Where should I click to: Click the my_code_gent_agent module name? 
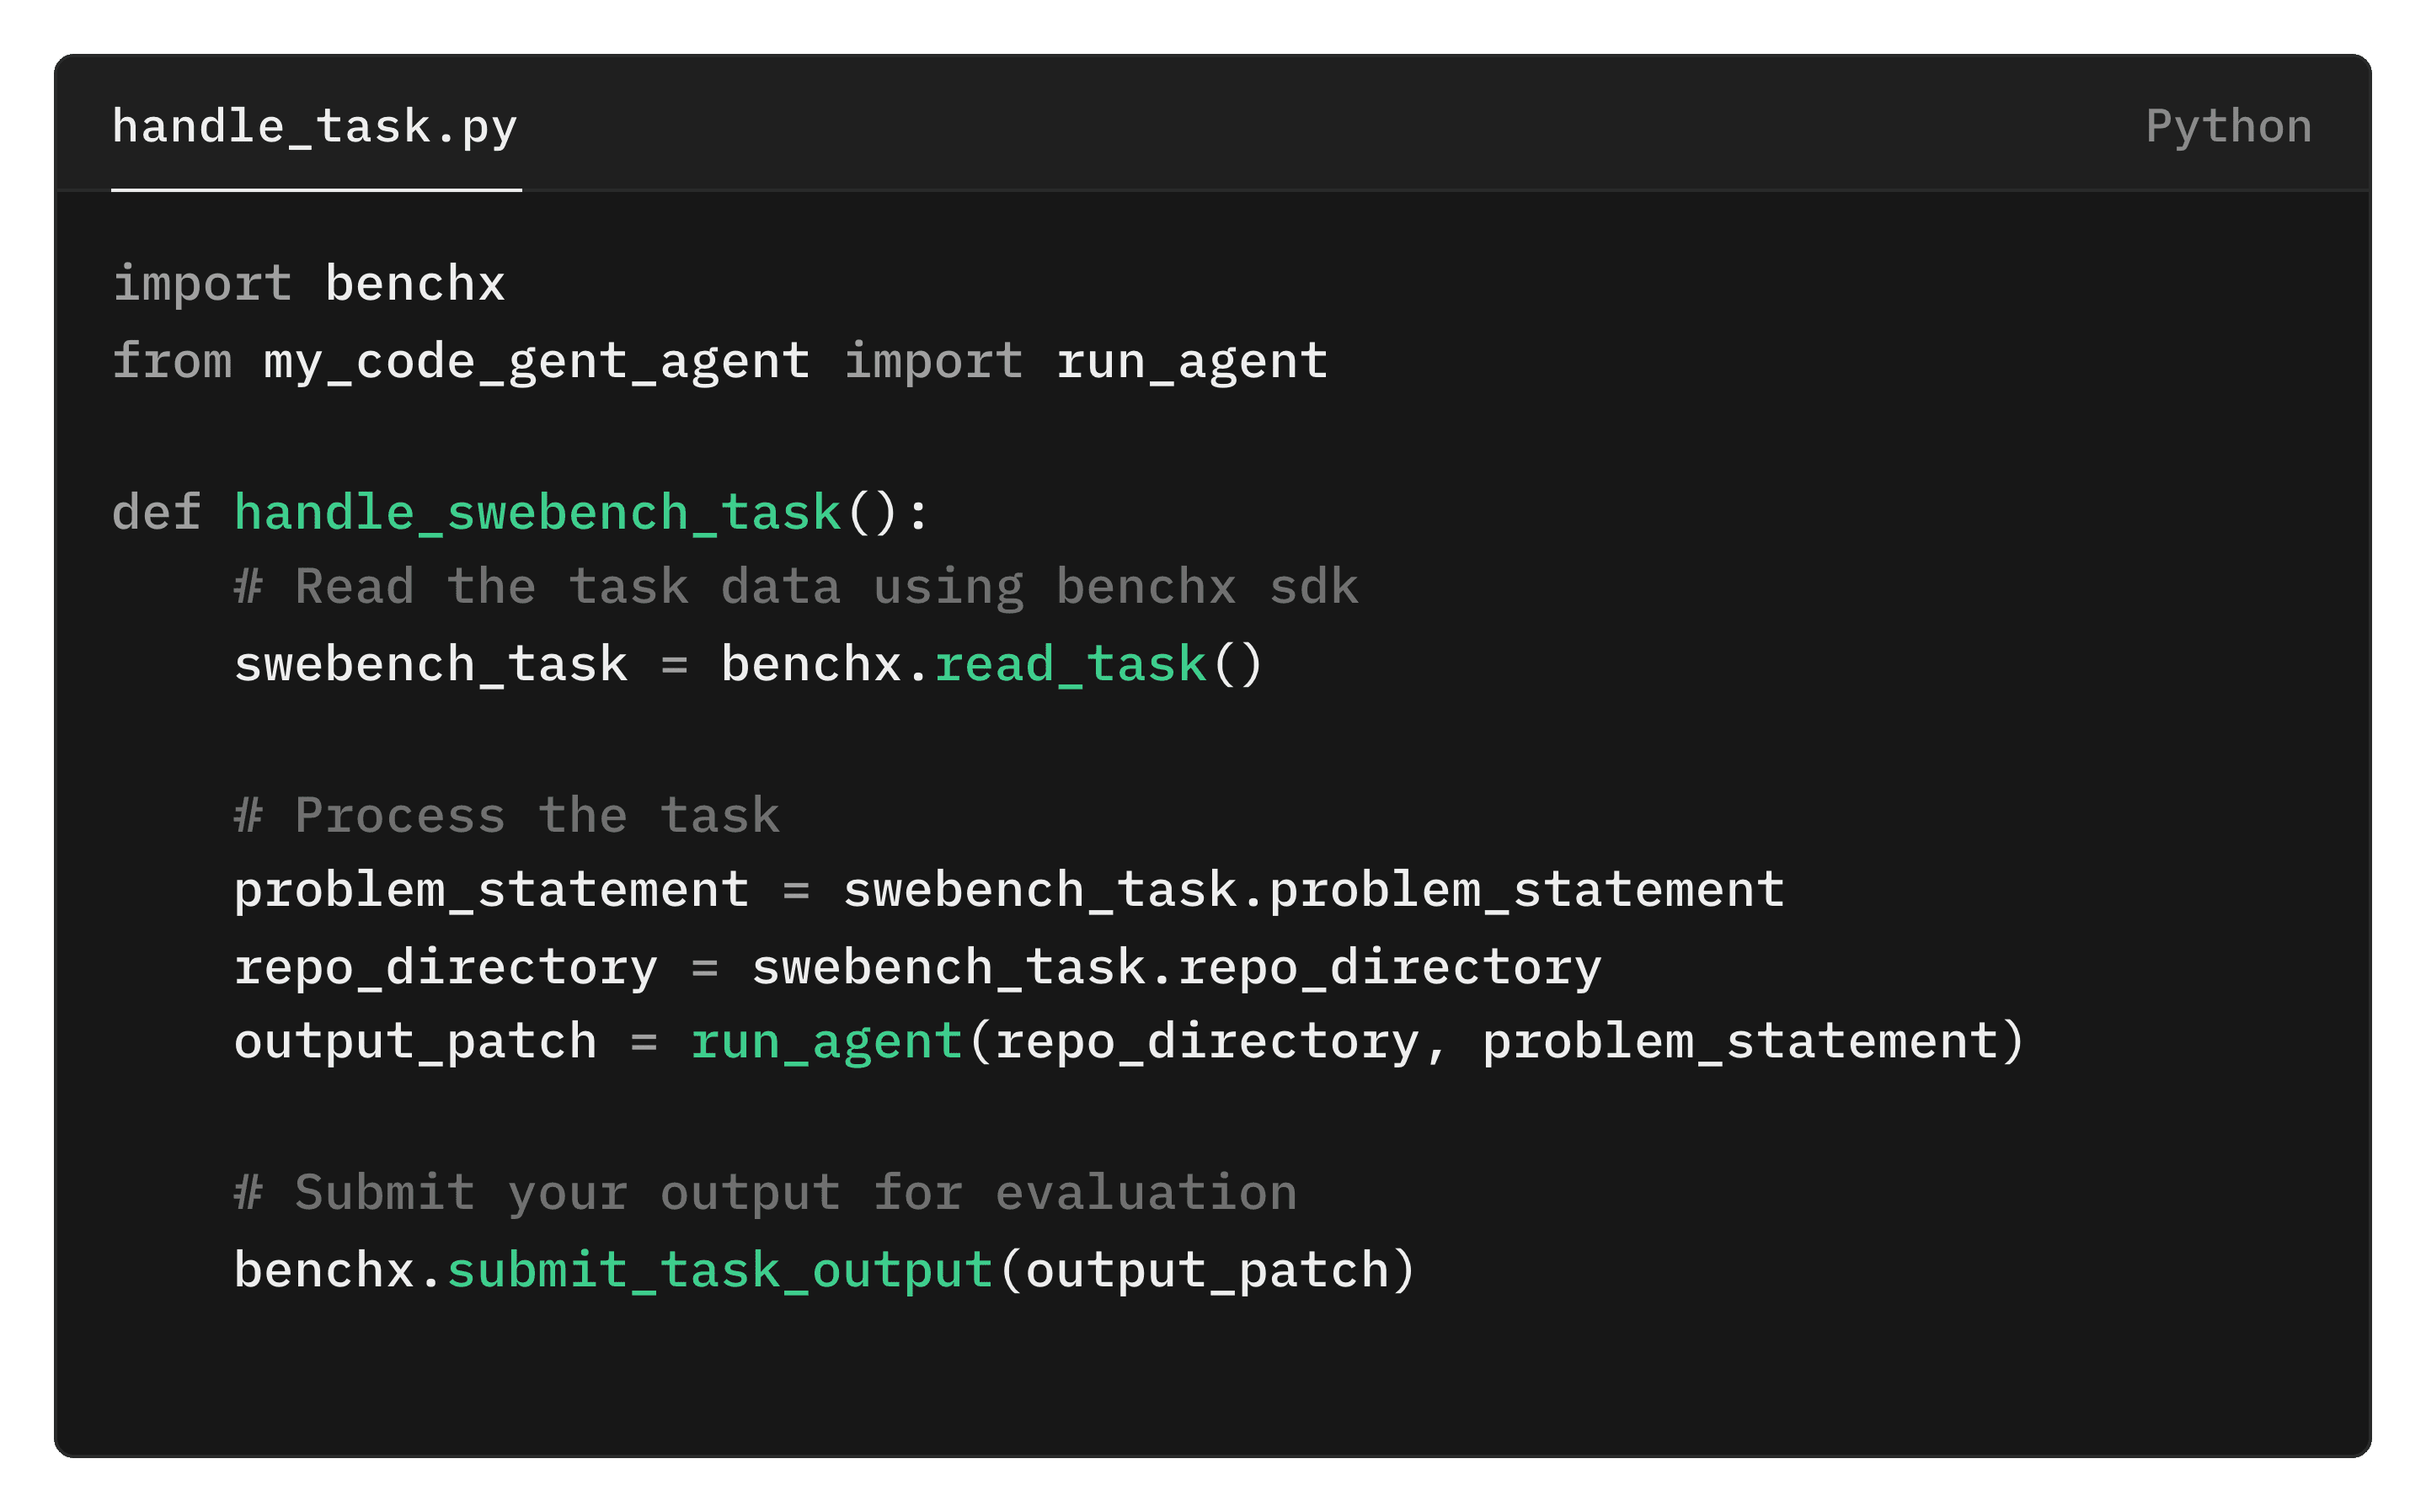click(537, 361)
